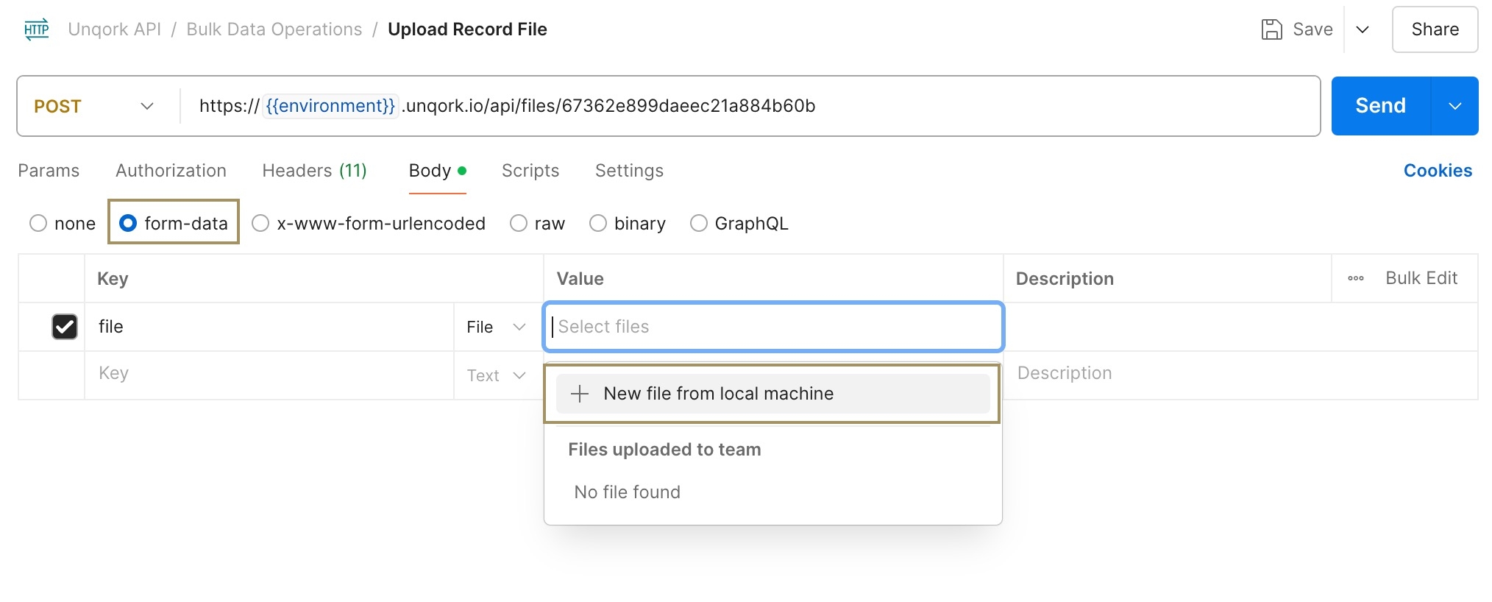Open the File type dropdown for file key
1492x602 pixels.
pos(497,327)
